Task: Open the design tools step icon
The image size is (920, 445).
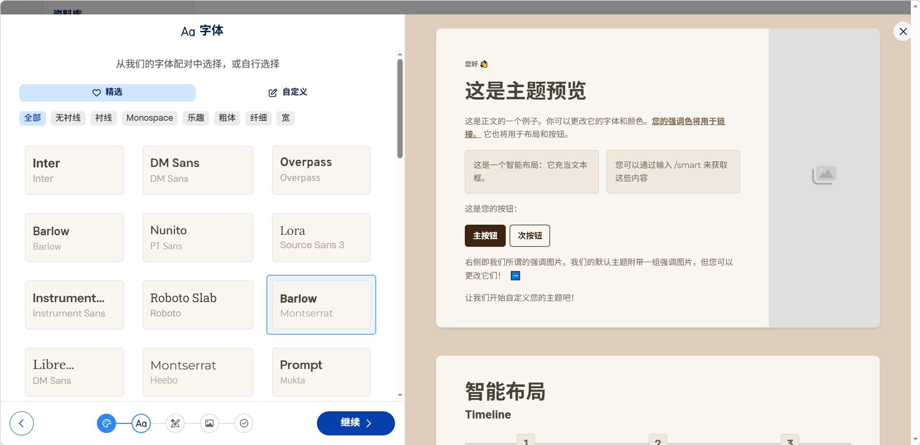Action: pyautogui.click(x=175, y=423)
